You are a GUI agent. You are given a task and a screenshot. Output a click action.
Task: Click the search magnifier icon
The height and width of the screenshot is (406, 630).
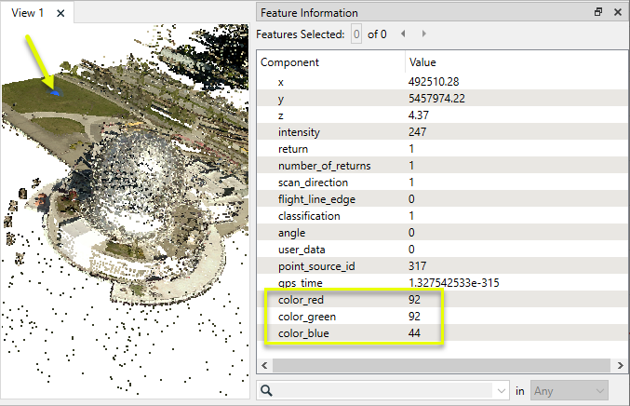[266, 391]
